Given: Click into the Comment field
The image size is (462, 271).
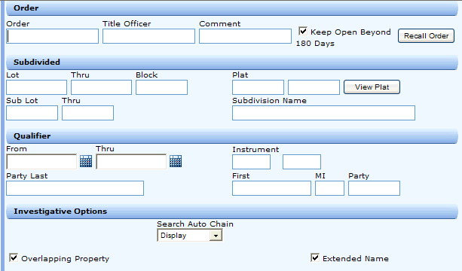Looking at the screenshot, I should 246,36.
